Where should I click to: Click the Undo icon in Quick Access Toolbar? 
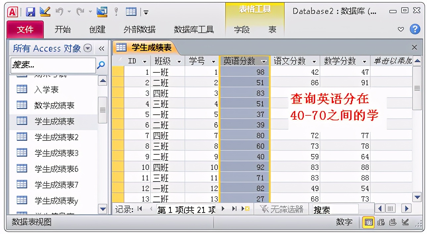tap(59, 11)
